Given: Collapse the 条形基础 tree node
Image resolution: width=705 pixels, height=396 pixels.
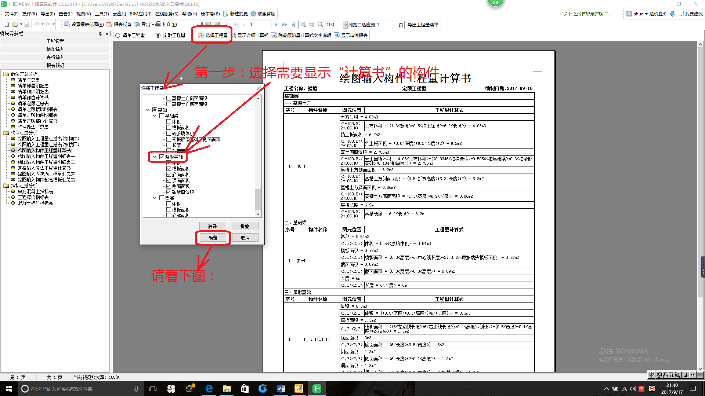Looking at the screenshot, I should pyautogui.click(x=155, y=157).
